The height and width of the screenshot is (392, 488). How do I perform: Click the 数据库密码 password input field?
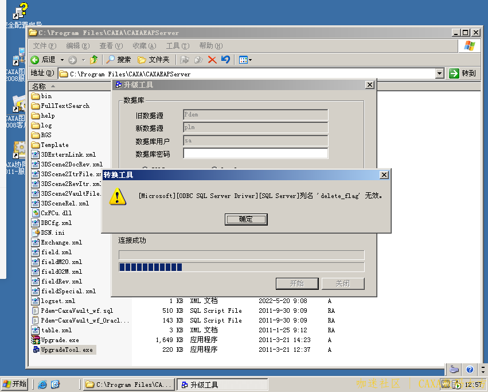pyautogui.click(x=255, y=154)
